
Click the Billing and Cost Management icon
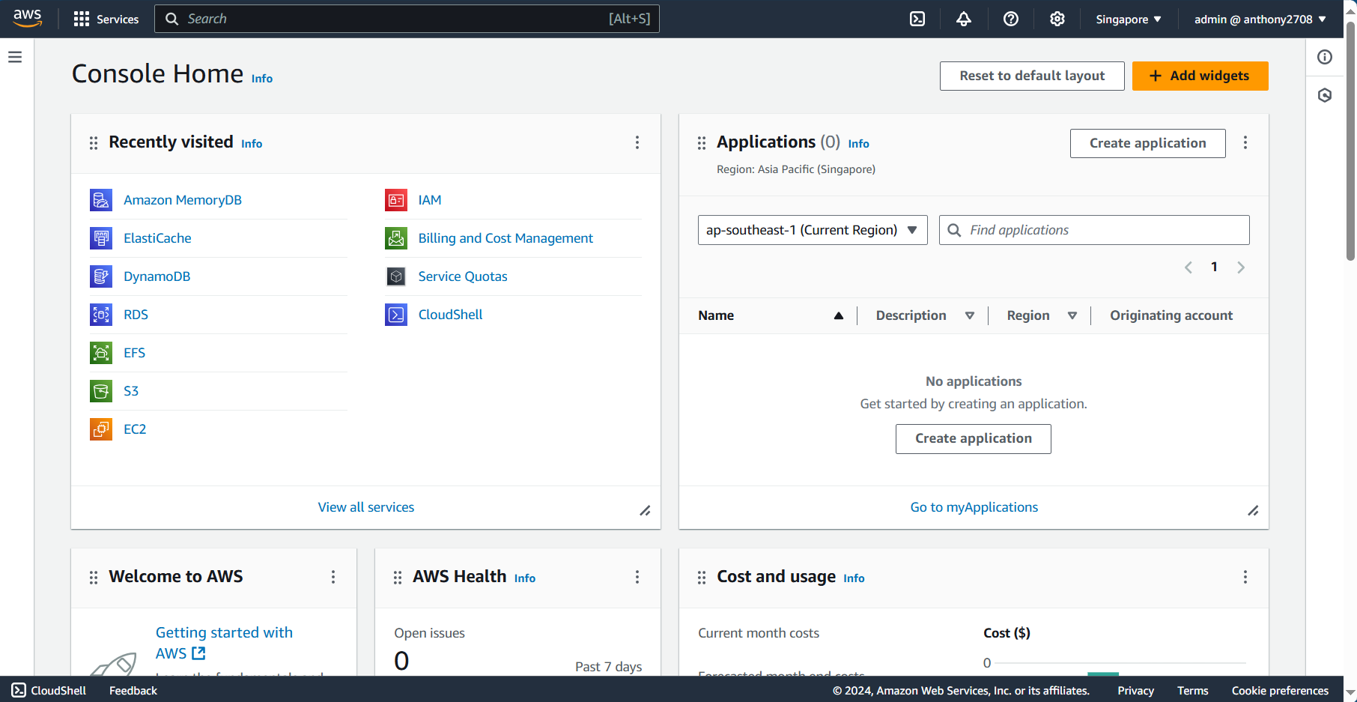pos(396,238)
